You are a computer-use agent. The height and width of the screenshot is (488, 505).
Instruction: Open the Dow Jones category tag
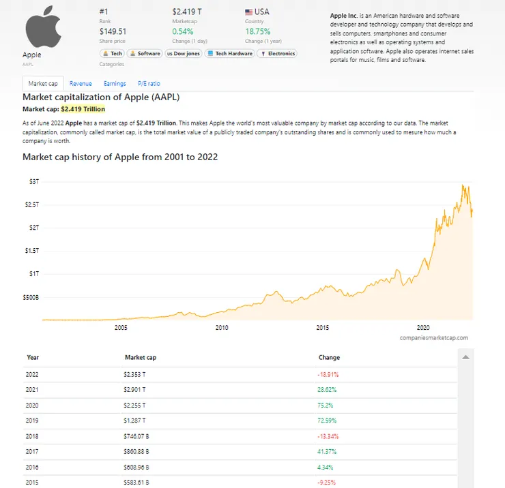point(184,53)
